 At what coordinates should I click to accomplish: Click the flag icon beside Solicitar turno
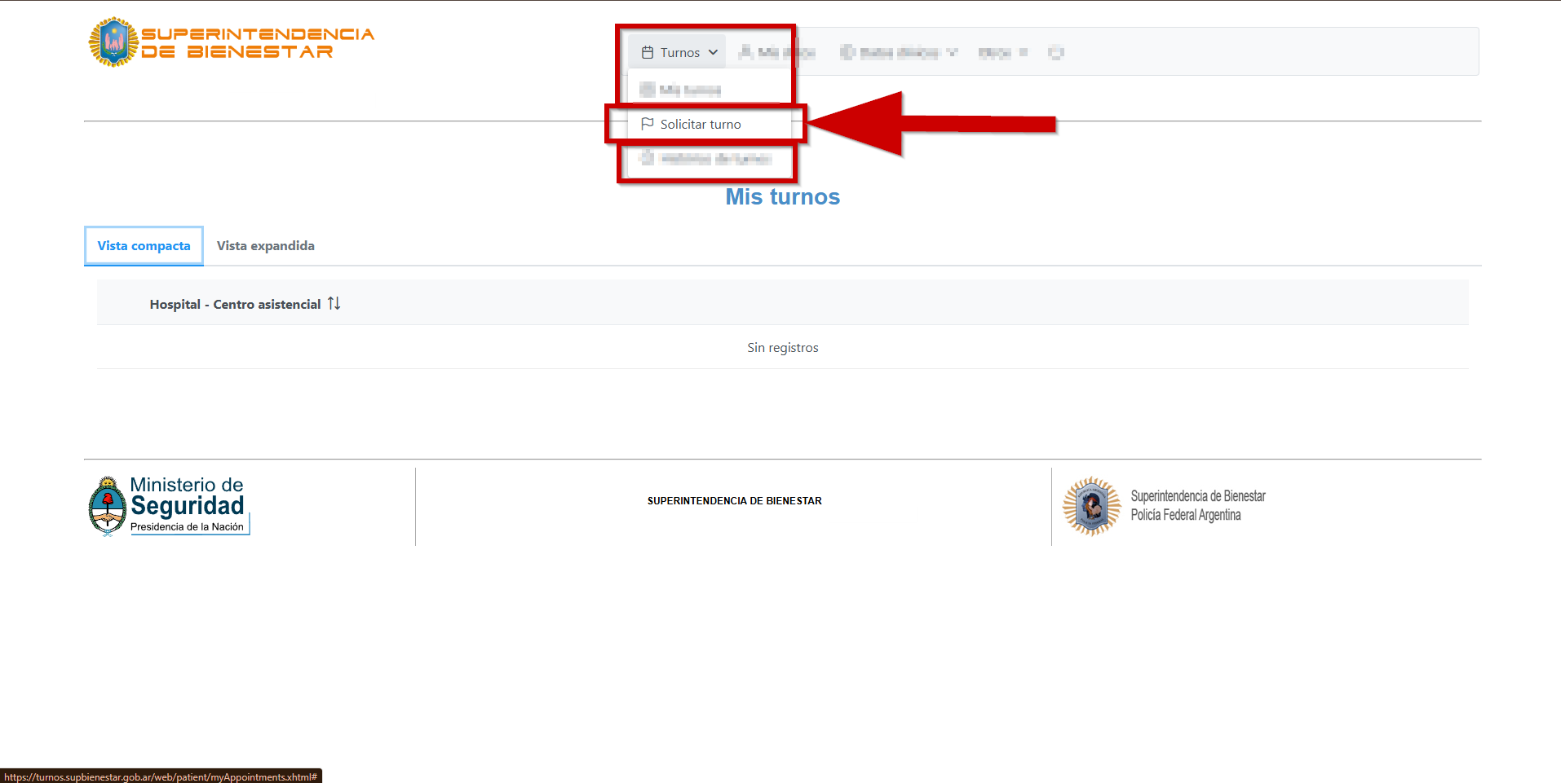pos(648,124)
